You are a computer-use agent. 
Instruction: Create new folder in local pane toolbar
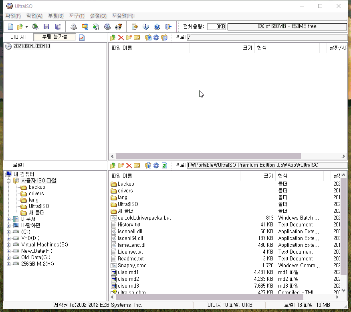point(121,165)
